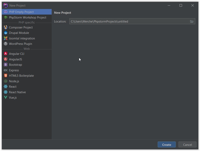Click the Angular CLI red shield icon
This screenshot has width=200, height=151.
coord(6,54)
